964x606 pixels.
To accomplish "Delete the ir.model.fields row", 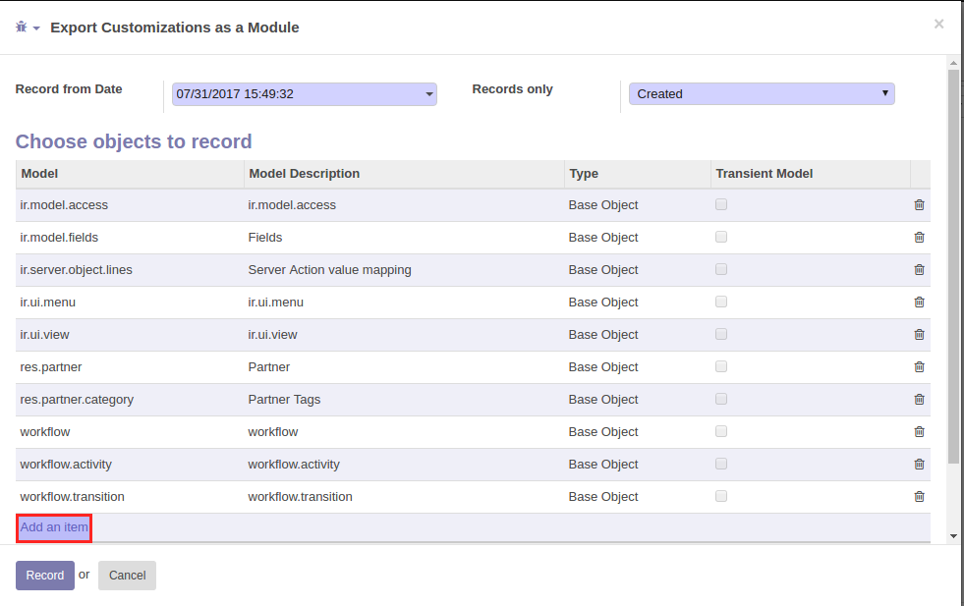I will tap(919, 238).
